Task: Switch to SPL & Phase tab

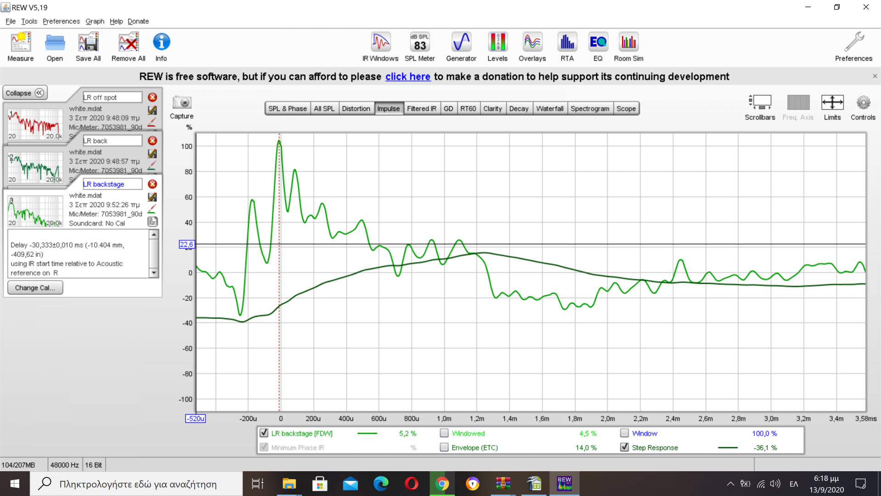Action: coord(288,108)
